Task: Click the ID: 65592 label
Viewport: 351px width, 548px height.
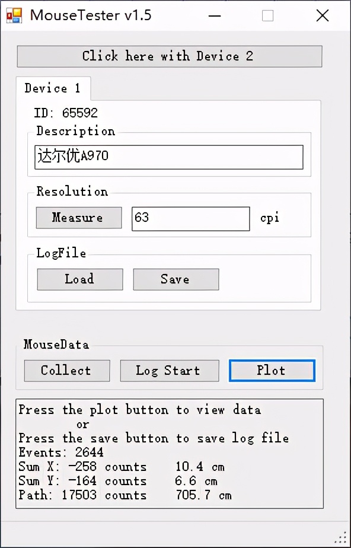Action: pyautogui.click(x=66, y=113)
